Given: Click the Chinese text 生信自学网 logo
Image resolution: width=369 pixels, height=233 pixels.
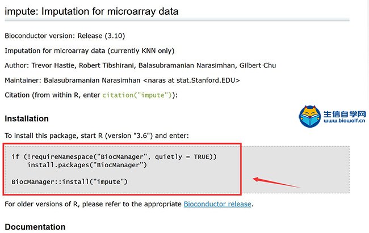Looking at the screenshot, I should (345, 114).
